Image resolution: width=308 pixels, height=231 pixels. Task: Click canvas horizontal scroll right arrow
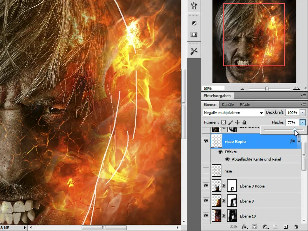click(177, 228)
